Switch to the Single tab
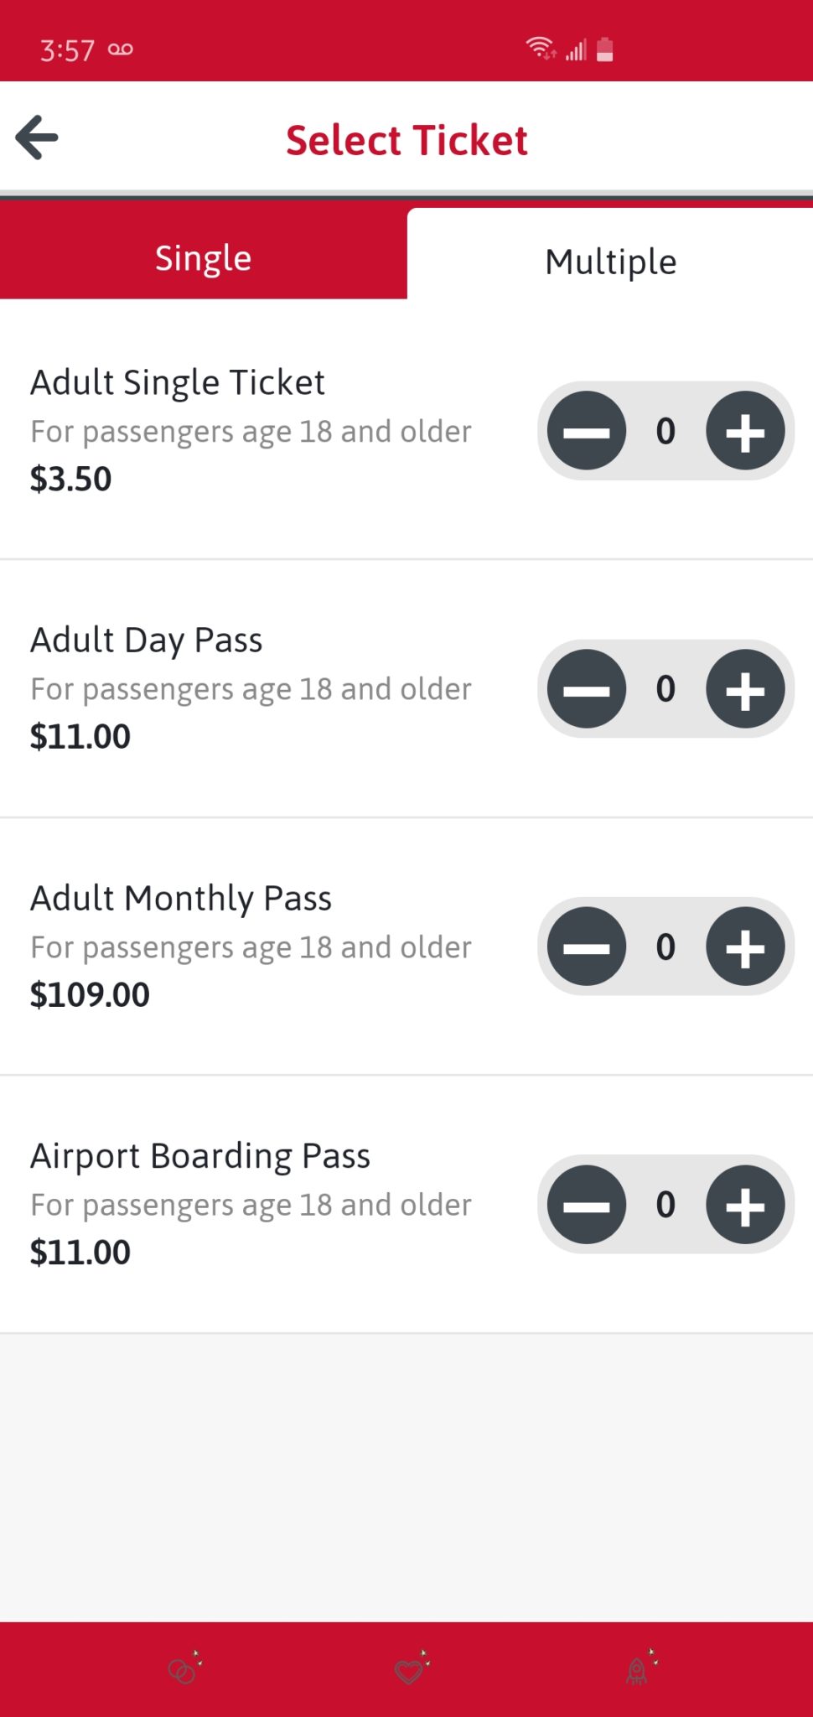Screen dimensions: 813x1717 203,258
